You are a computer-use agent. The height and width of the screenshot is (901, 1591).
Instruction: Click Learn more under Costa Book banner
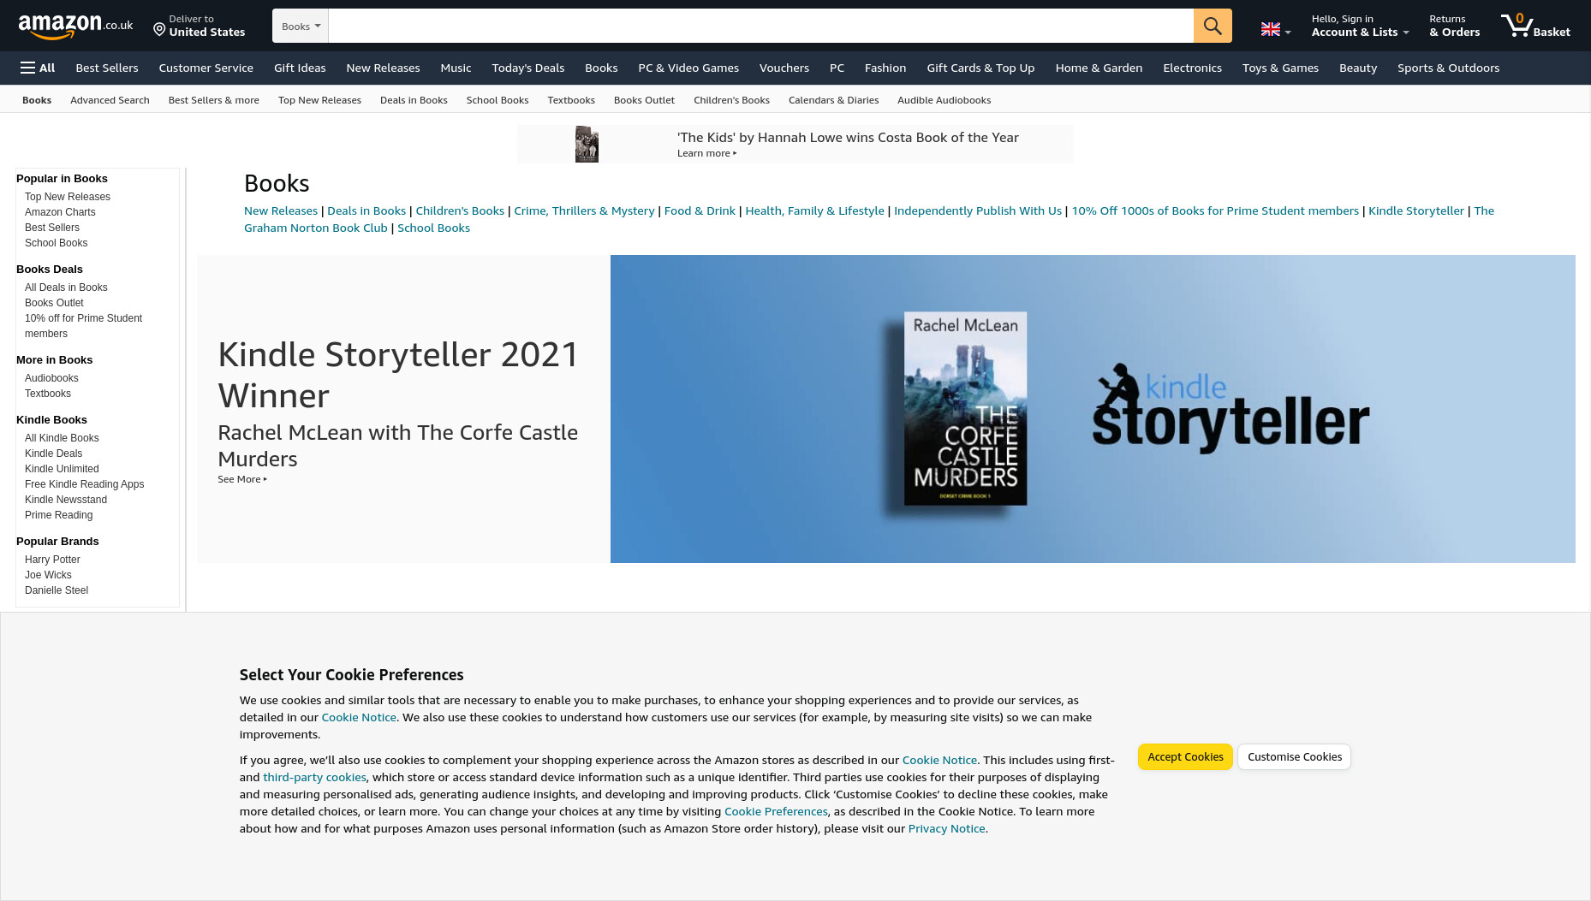(706, 153)
